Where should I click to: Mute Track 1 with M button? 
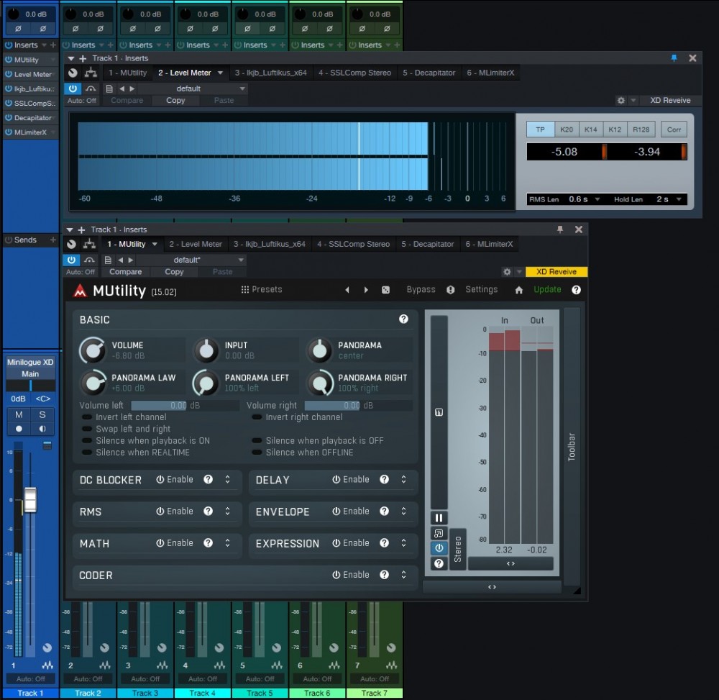point(19,414)
